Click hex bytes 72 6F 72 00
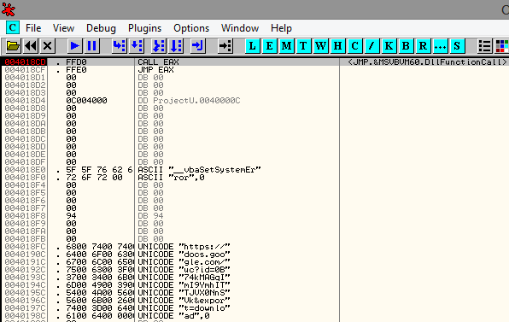 pos(94,178)
